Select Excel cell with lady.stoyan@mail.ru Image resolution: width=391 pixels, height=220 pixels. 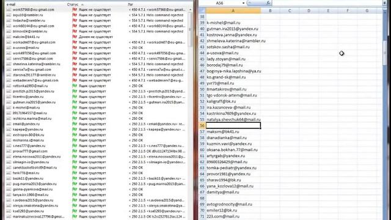pyautogui.click(x=233, y=59)
